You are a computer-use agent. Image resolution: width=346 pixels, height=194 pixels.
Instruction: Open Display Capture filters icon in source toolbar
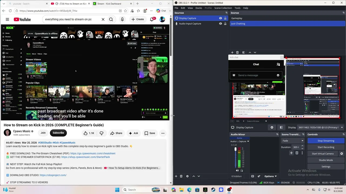click(x=281, y=127)
